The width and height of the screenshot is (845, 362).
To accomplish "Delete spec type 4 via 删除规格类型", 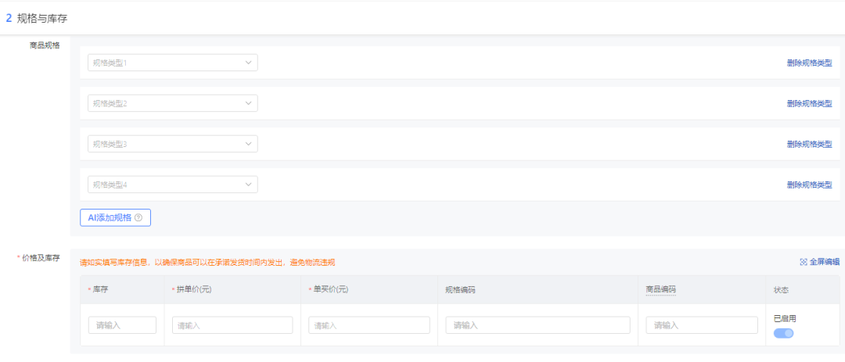I will click(x=809, y=185).
